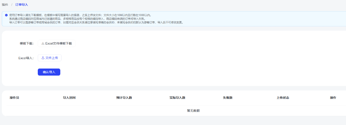Click the download icon beside Excel文件模板下载

click(43, 43)
